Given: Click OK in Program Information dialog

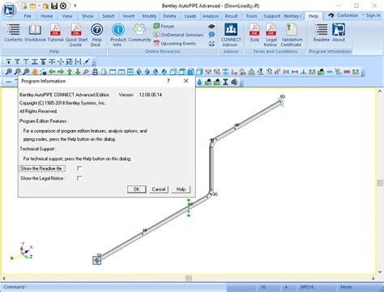Looking at the screenshot, I should 137,189.
